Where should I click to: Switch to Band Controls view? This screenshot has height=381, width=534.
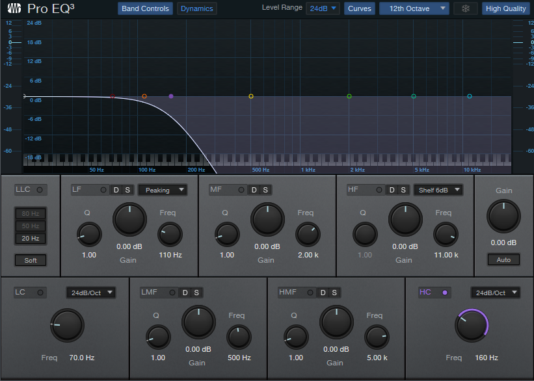point(146,8)
